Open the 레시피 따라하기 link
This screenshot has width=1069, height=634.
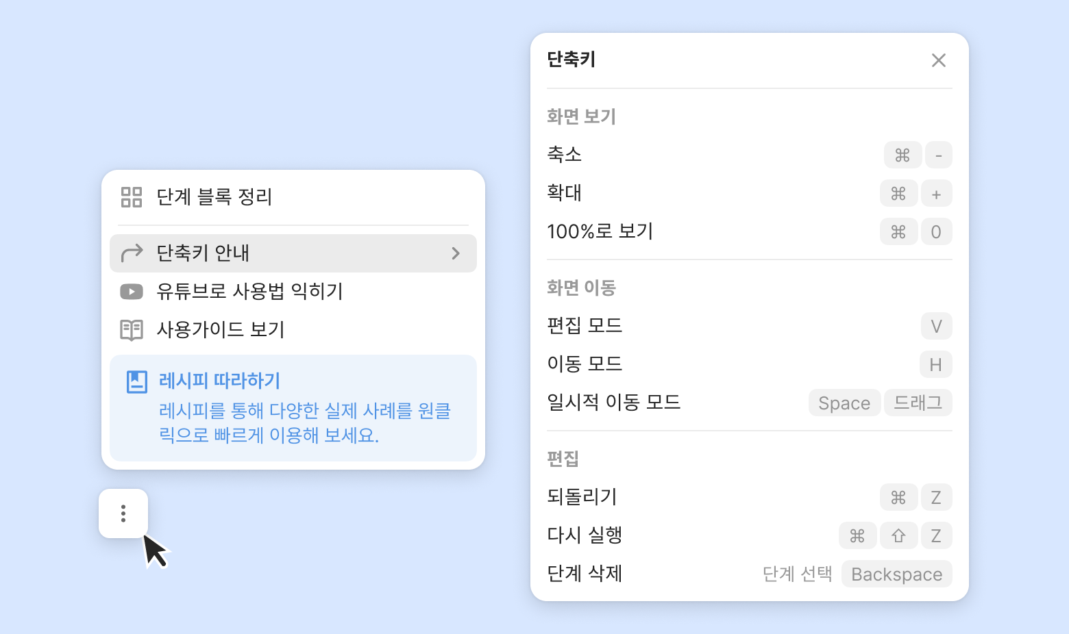[219, 381]
